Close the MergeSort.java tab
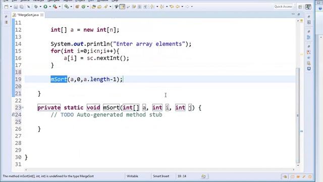The width and height of the screenshot is (323, 182). pyautogui.click(x=42, y=15)
